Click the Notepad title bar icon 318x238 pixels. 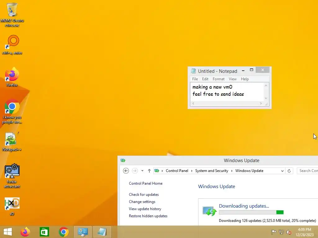pyautogui.click(x=193, y=71)
